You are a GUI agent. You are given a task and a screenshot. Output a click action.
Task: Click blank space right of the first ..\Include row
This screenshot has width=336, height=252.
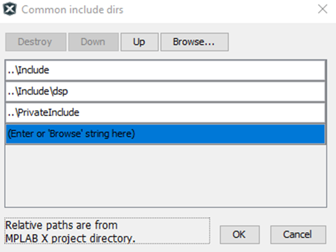click(187, 70)
